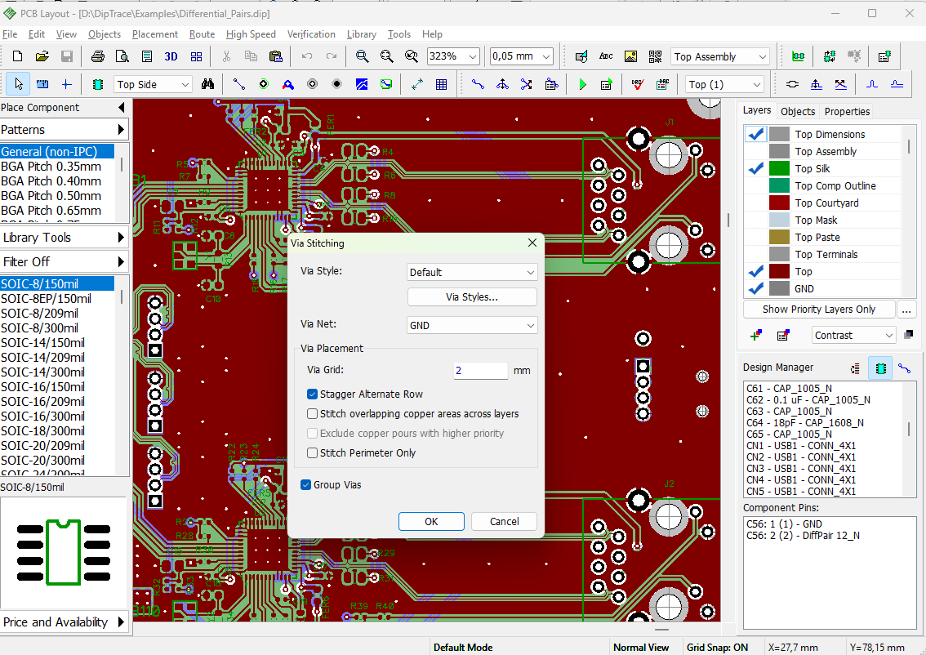Viewport: 926px width, 655px height.
Task: Open the Top Side dropdown
Action: 153,84
